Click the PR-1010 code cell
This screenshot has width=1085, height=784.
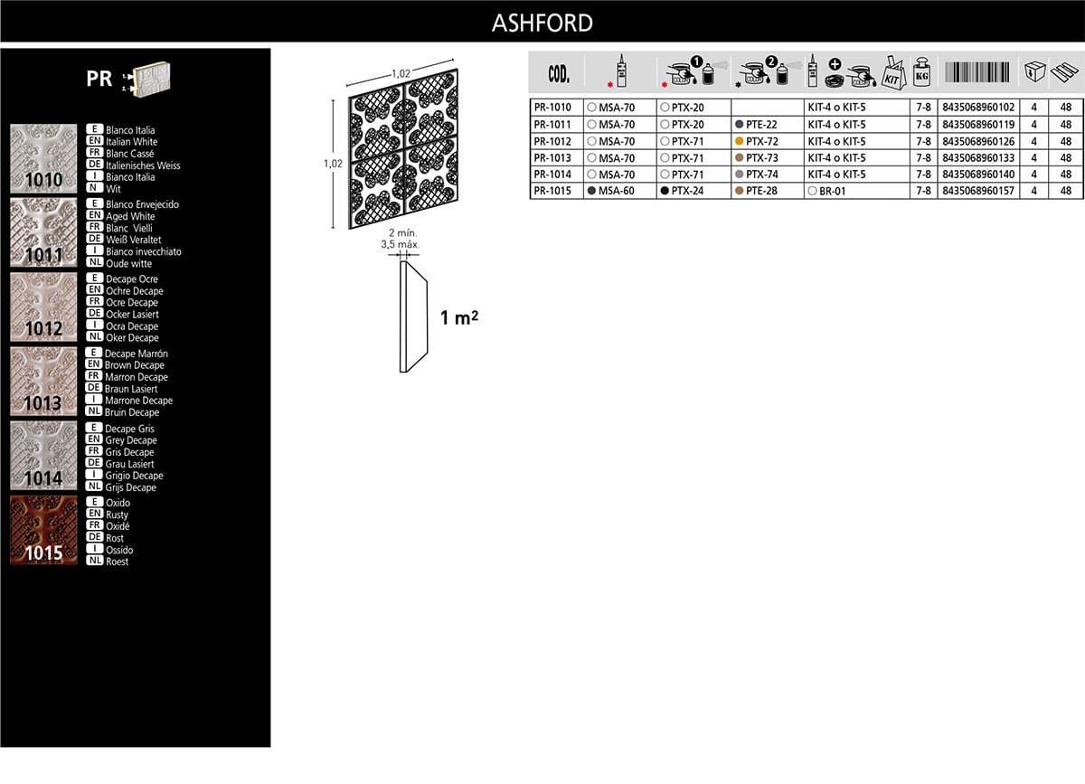coord(556,108)
